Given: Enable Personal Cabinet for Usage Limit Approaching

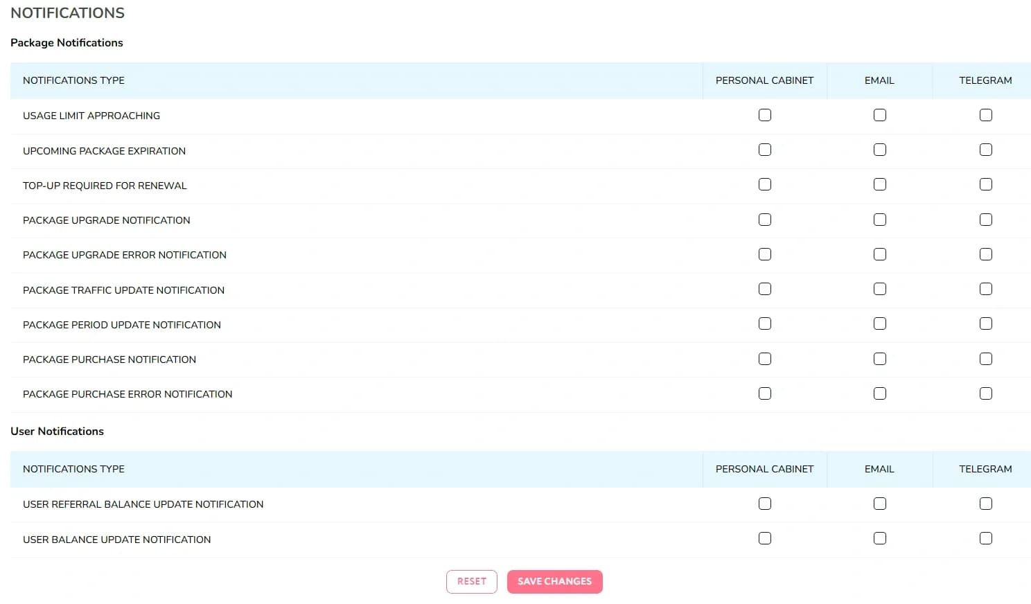Looking at the screenshot, I should pyautogui.click(x=764, y=115).
